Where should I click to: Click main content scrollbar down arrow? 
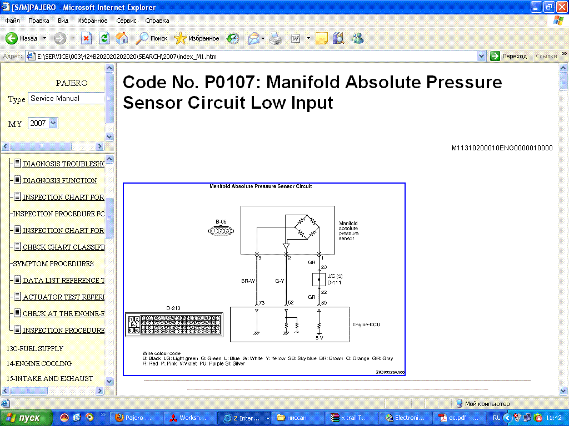[563, 391]
